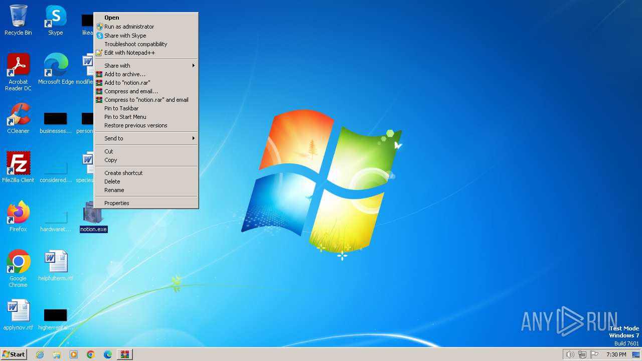Screen dimensions: 642x361
Task: Launch Edge from the taskbar
Action: 108,354
